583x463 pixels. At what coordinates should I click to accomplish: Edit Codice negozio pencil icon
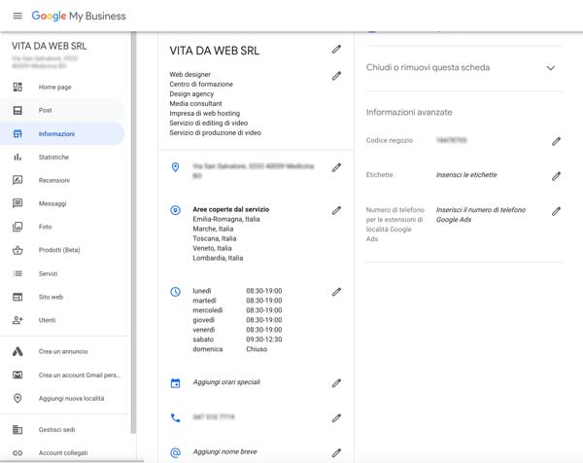[x=556, y=141]
